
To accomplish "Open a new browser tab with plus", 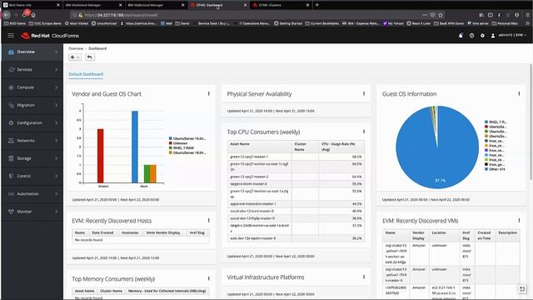I will tap(316, 5).
